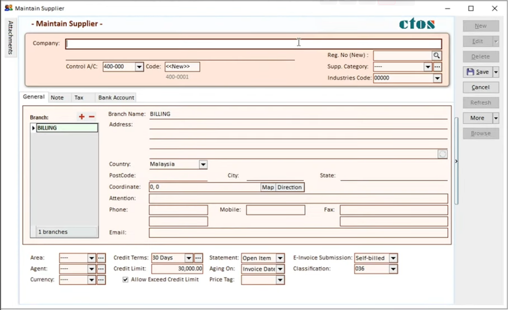Switch to the Note tab
This screenshot has height=310, width=508.
pyautogui.click(x=57, y=97)
